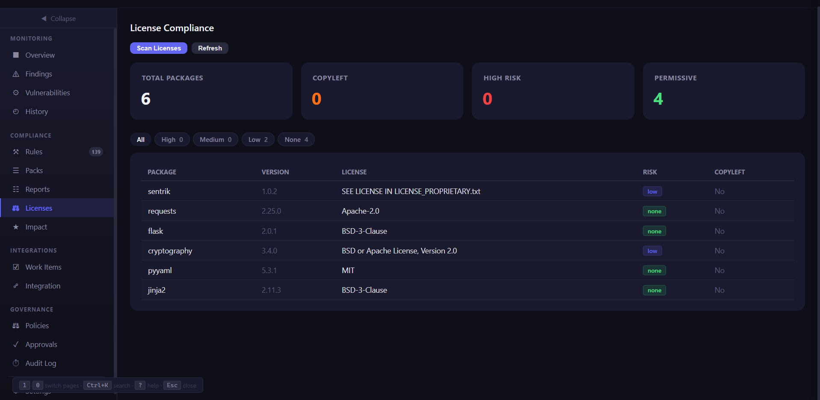Viewport: 820px width, 400px height.
Task: Filter by High risk chip
Action: tap(172, 140)
